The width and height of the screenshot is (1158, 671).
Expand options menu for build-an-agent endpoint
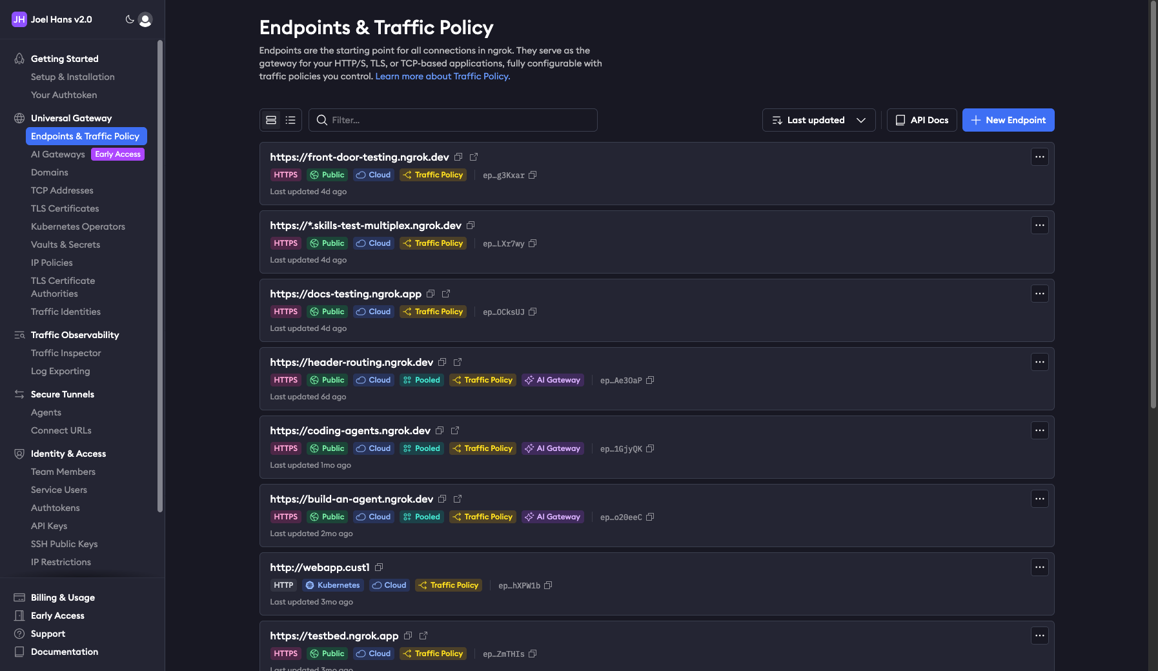pyautogui.click(x=1039, y=499)
